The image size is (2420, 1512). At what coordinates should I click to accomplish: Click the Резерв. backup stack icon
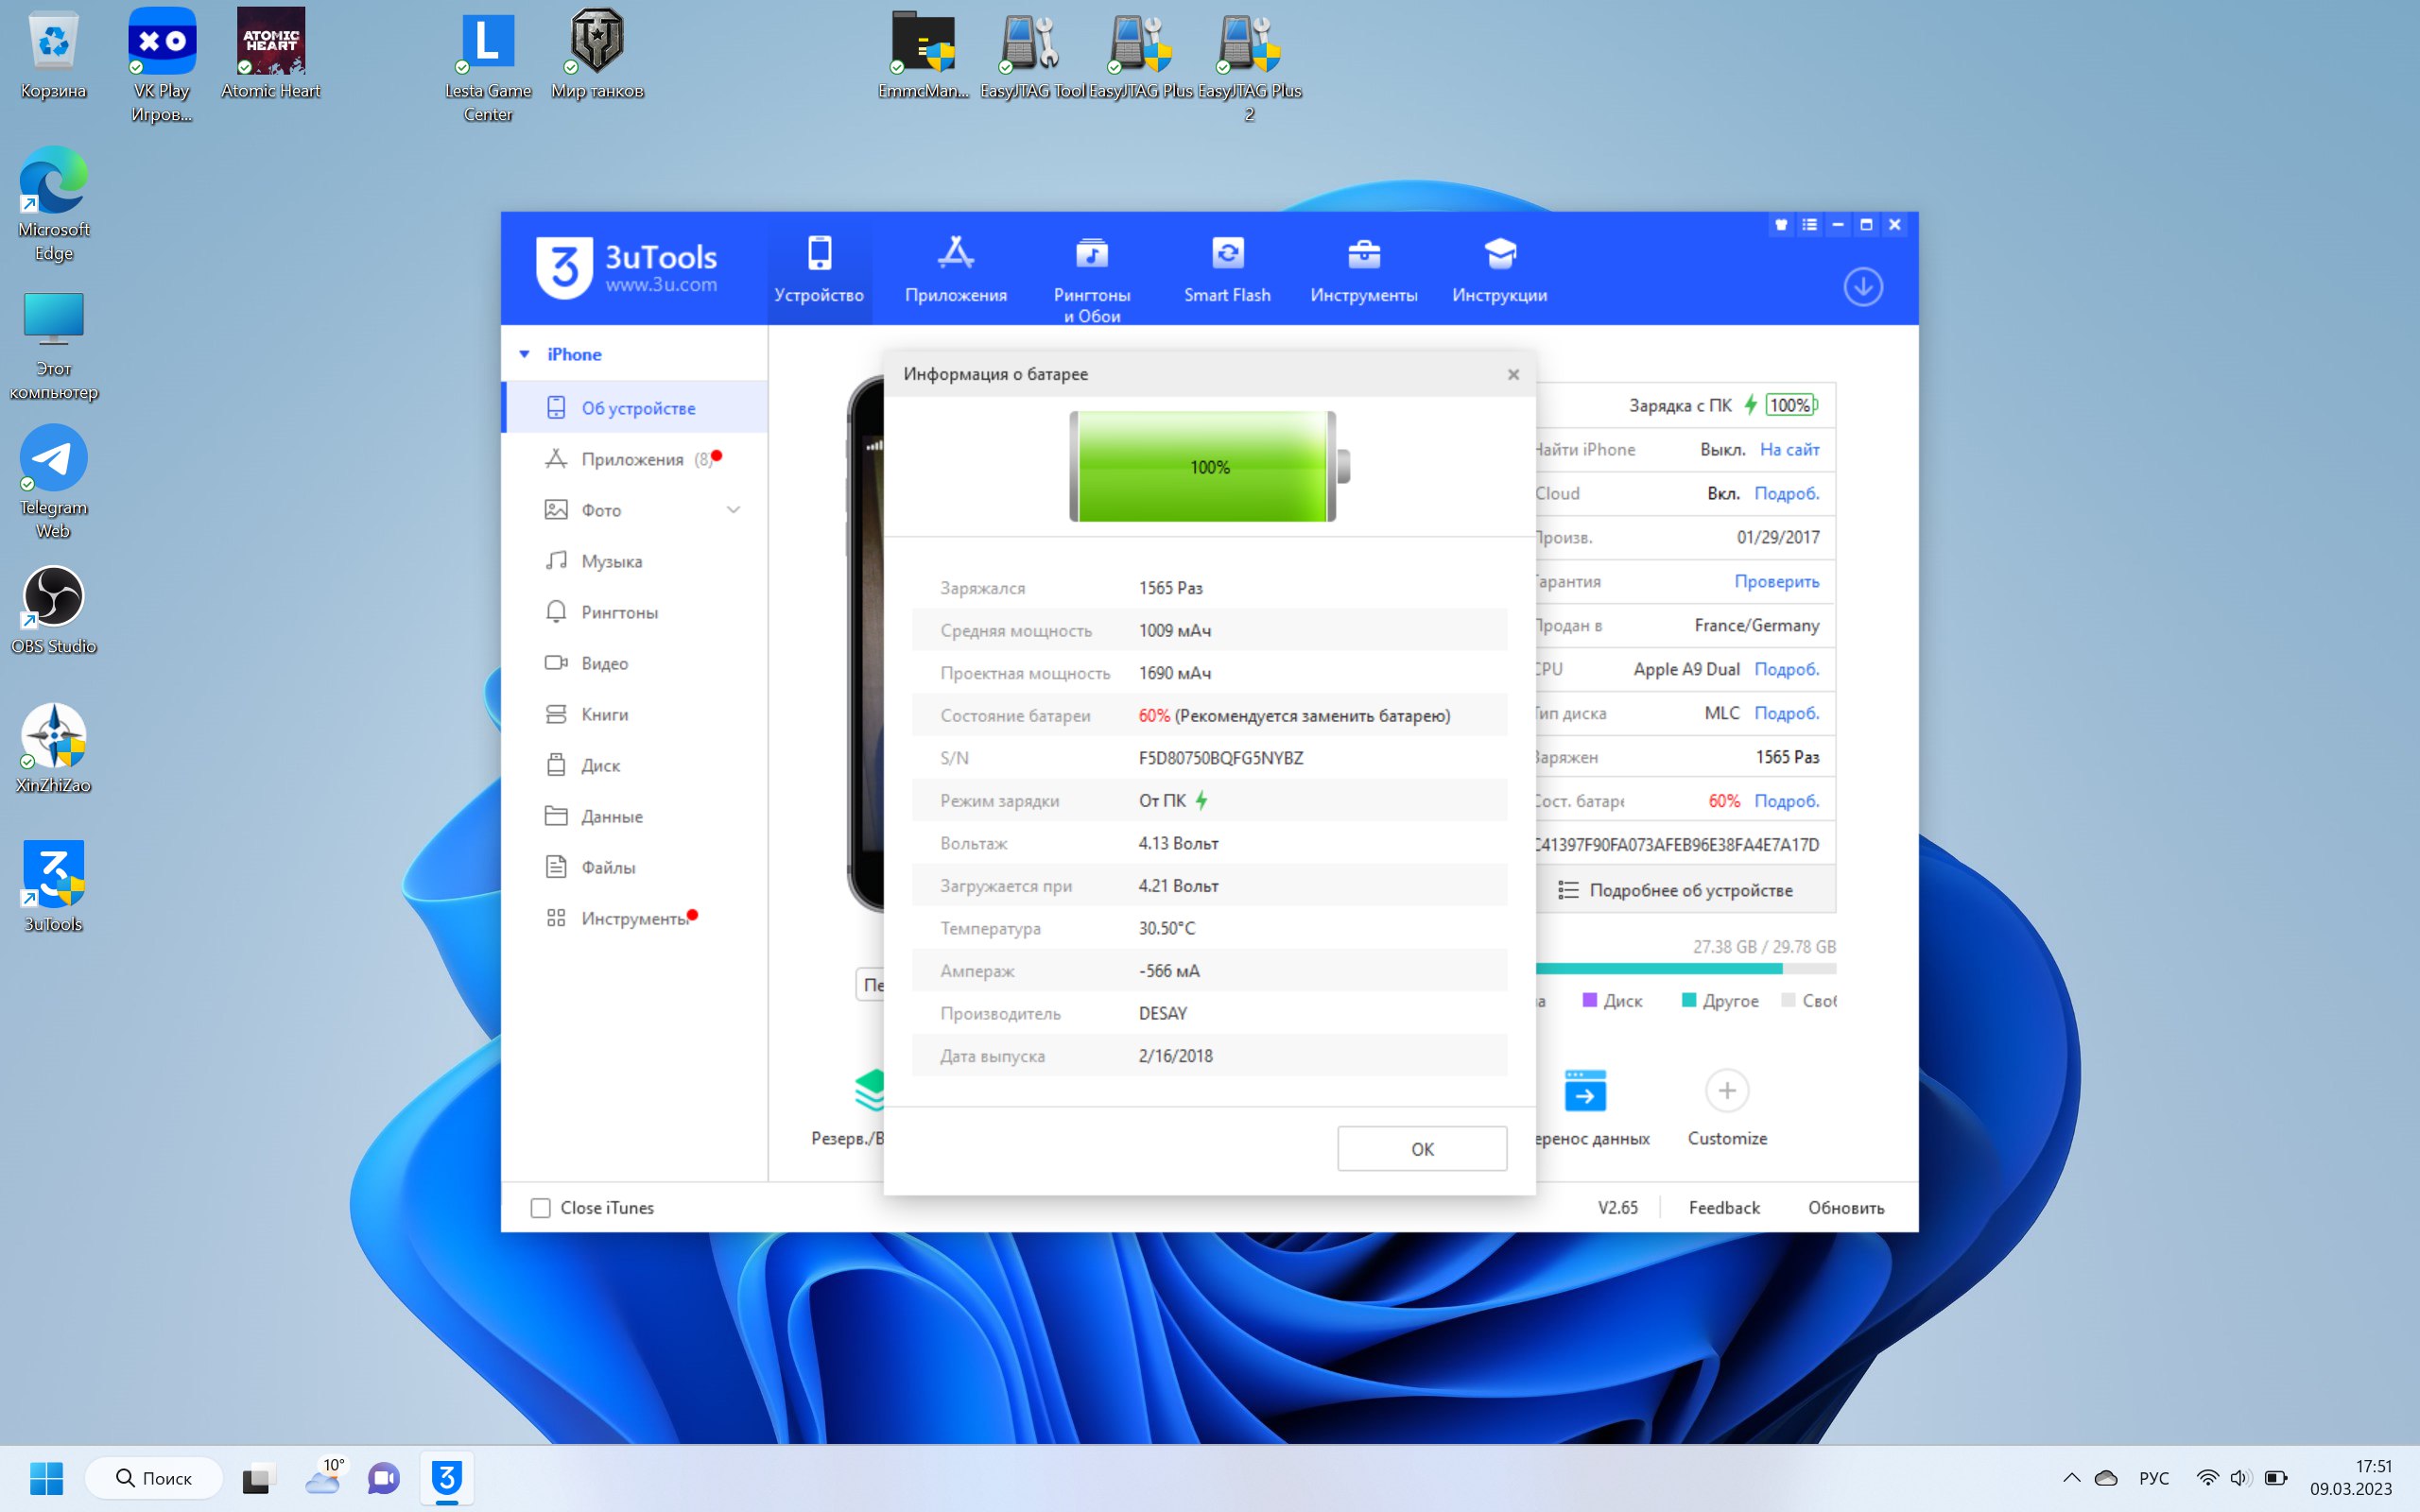[x=870, y=1090]
